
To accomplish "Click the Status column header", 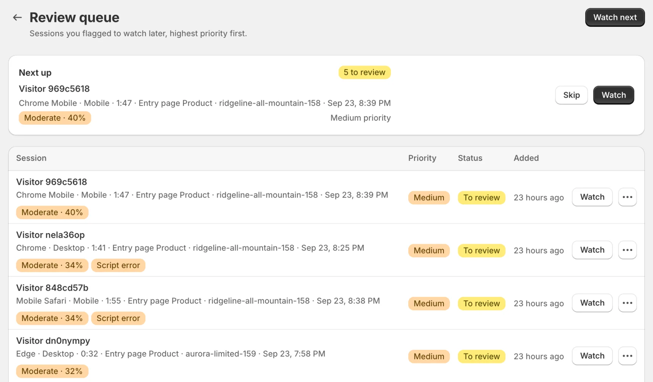I will pos(470,158).
